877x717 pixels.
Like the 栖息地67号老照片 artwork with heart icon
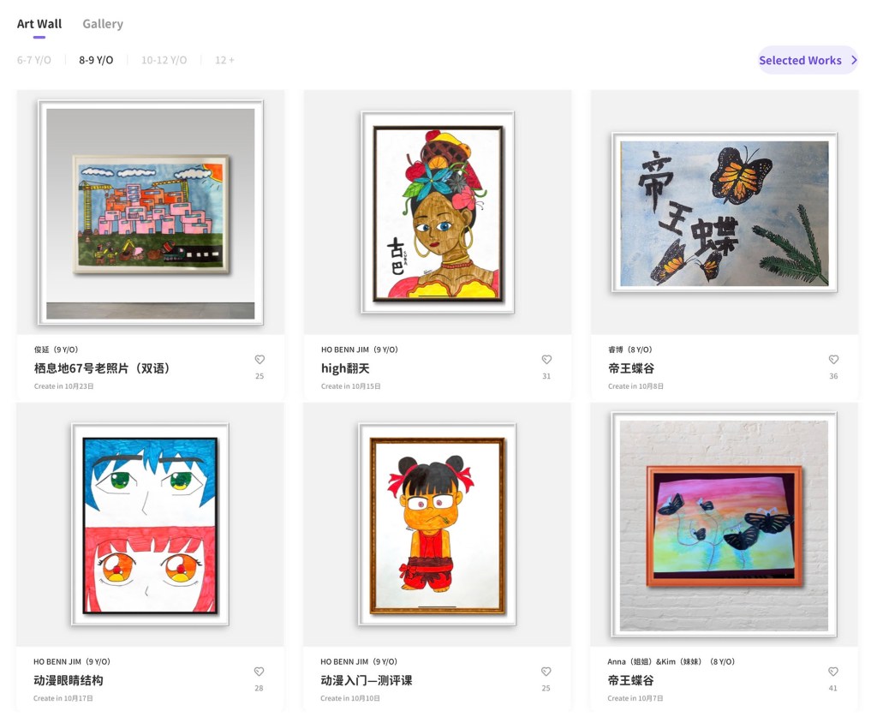coord(260,360)
